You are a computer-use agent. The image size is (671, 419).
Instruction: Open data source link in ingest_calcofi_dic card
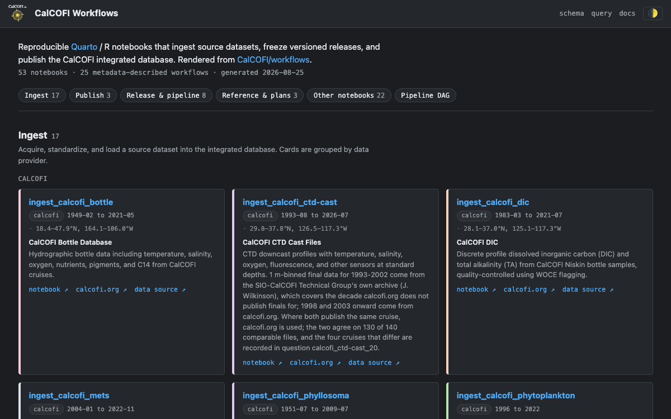tap(588, 289)
